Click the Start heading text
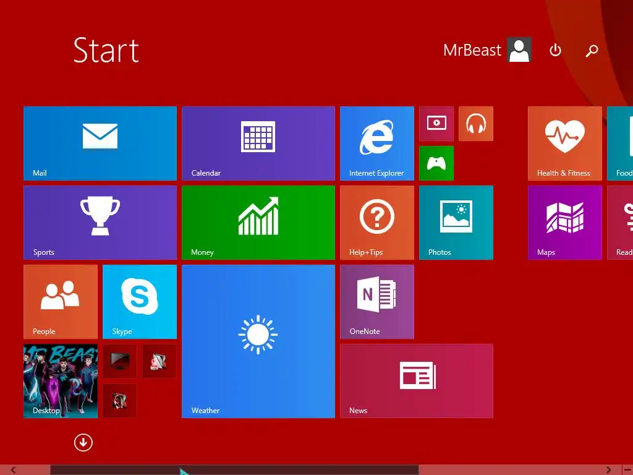Screen dimensions: 633x475 106,51
